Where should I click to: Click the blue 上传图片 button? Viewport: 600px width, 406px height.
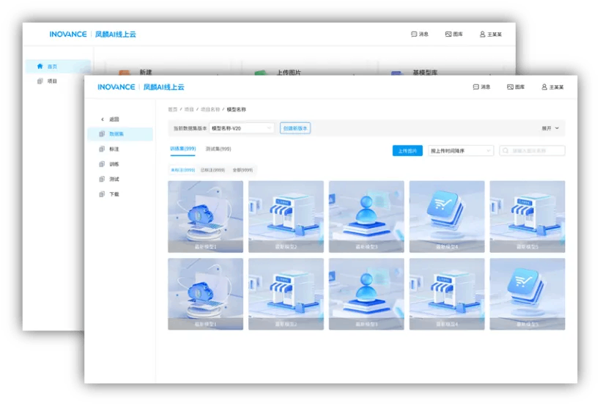tap(407, 151)
